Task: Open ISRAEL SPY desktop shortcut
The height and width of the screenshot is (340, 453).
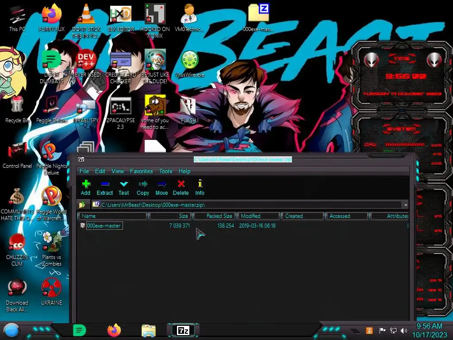Action: coord(86,111)
